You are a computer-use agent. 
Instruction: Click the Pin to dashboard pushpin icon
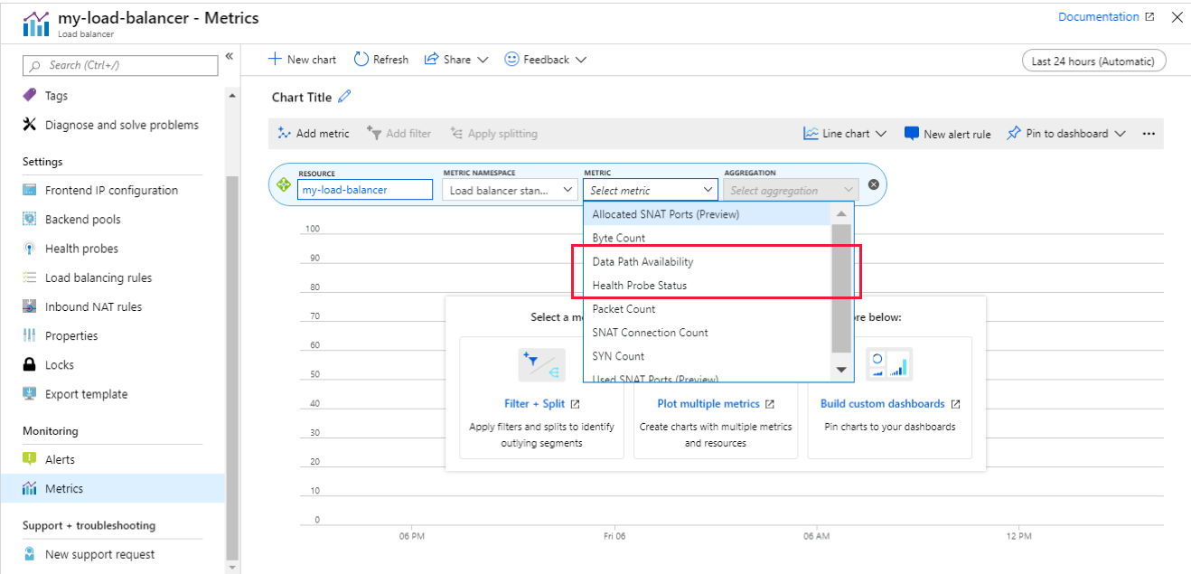(1012, 133)
